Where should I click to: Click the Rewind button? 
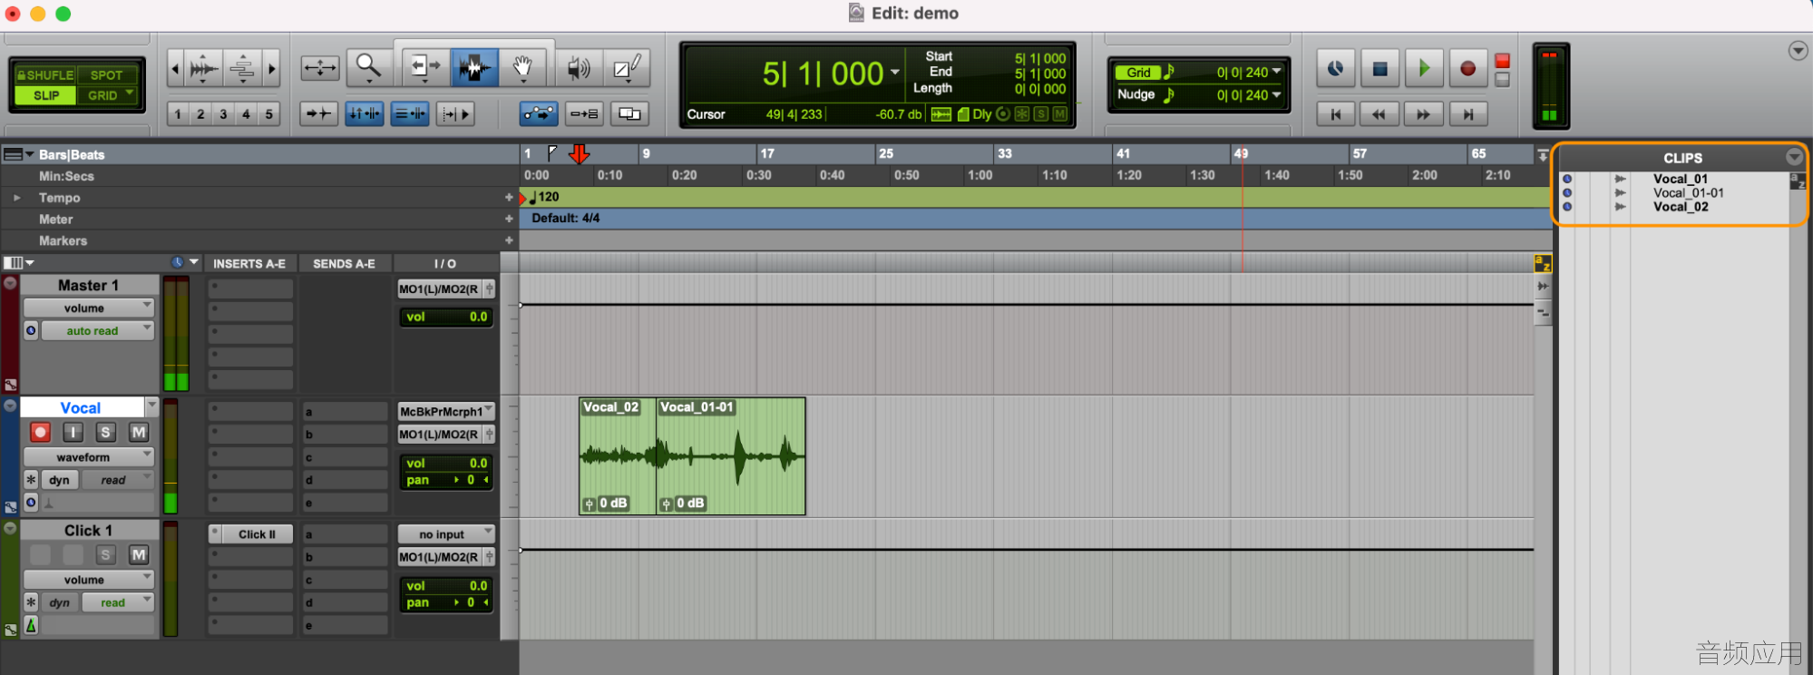(1379, 114)
